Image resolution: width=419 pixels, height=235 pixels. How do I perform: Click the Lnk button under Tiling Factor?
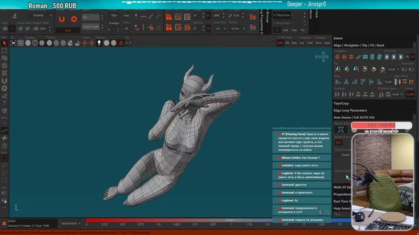(x=285, y=30)
